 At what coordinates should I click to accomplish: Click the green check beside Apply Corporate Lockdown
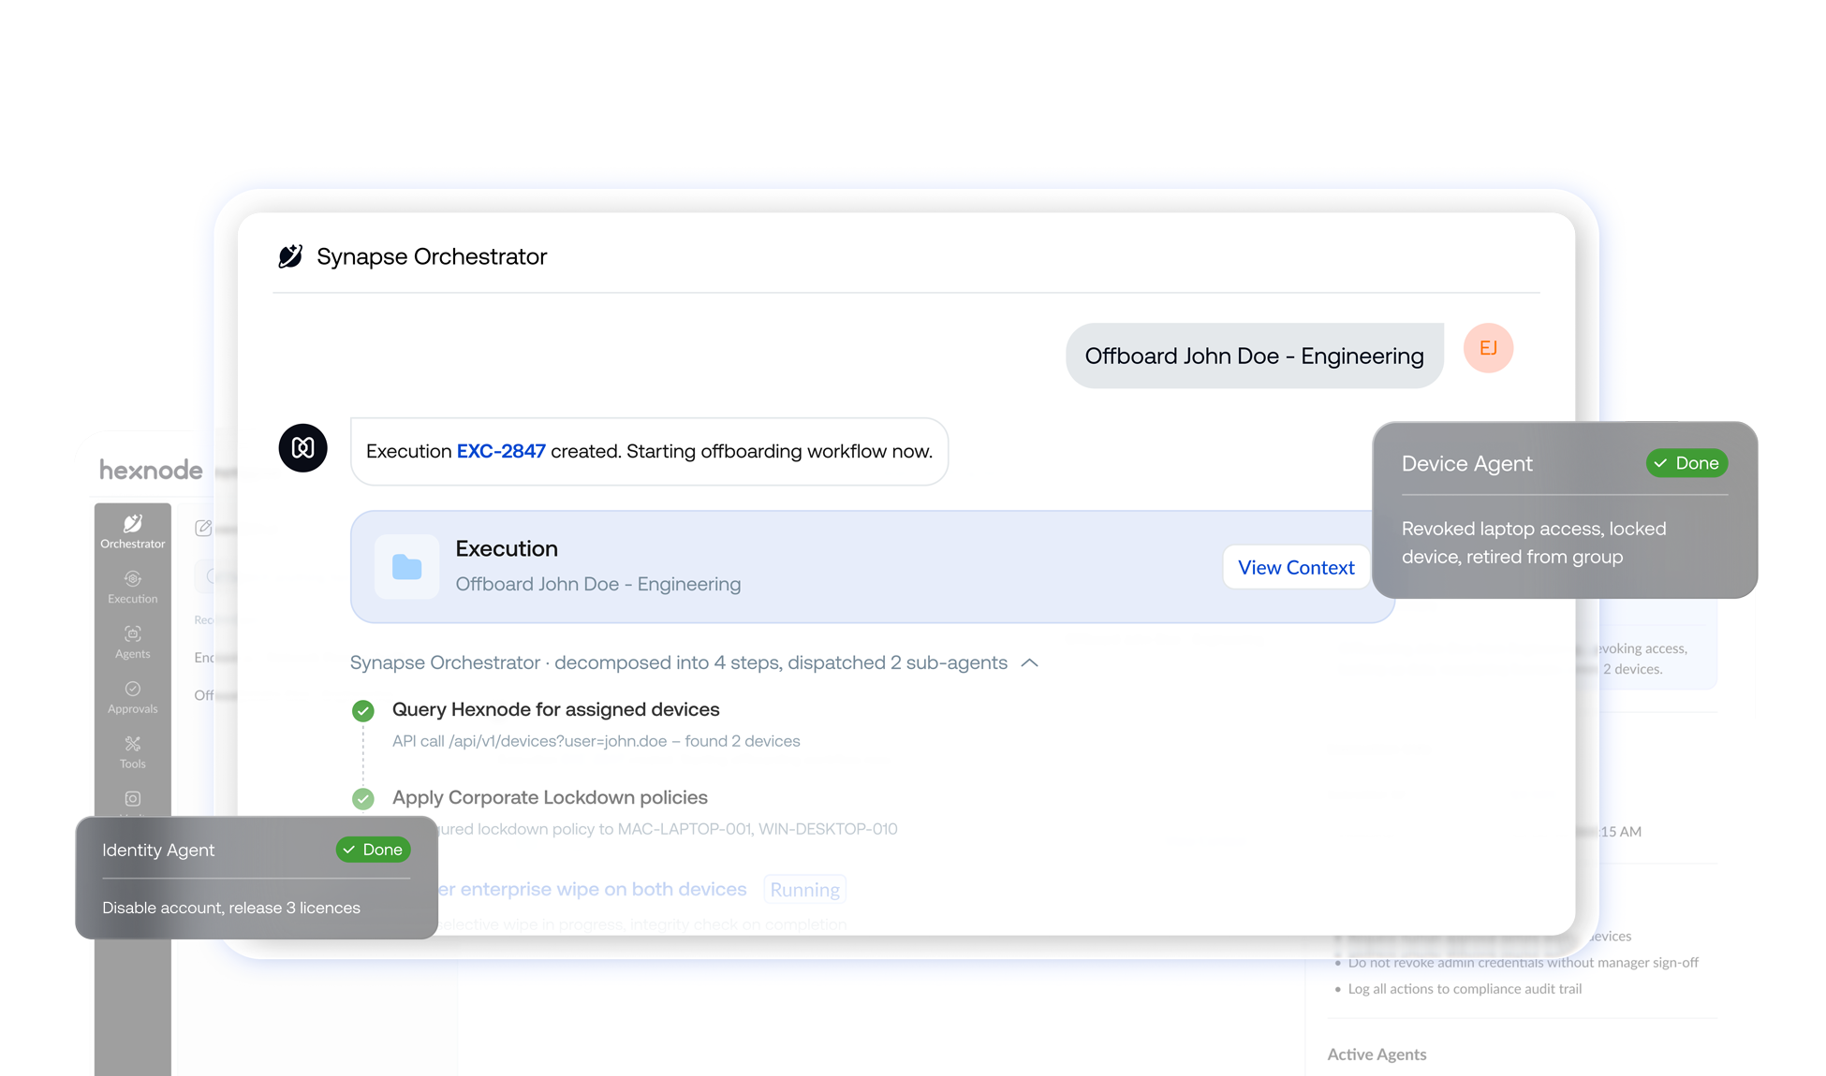point(363,799)
